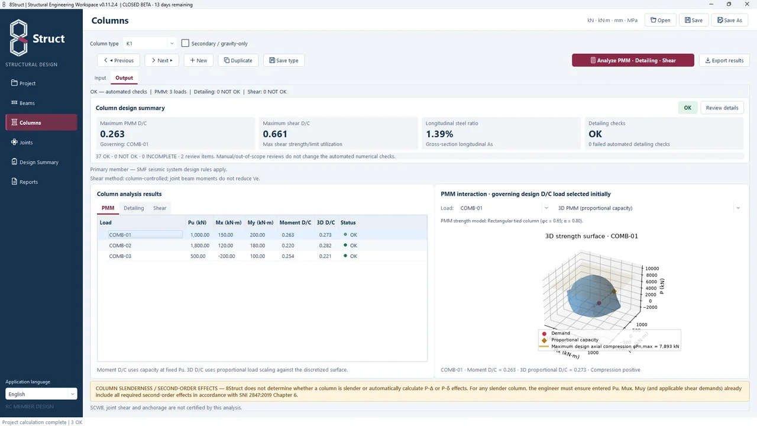Click the Save button
Screen dimensions: 757x426
(694, 20)
